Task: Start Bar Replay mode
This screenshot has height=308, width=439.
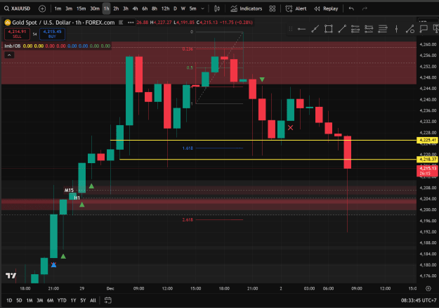Action: coord(326,8)
